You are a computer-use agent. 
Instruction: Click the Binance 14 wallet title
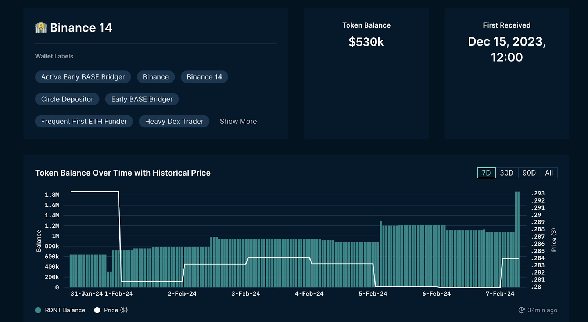point(81,28)
